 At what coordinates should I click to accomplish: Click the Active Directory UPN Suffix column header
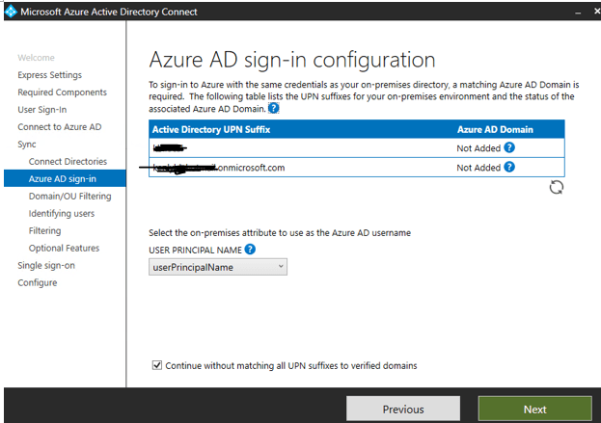tap(211, 129)
